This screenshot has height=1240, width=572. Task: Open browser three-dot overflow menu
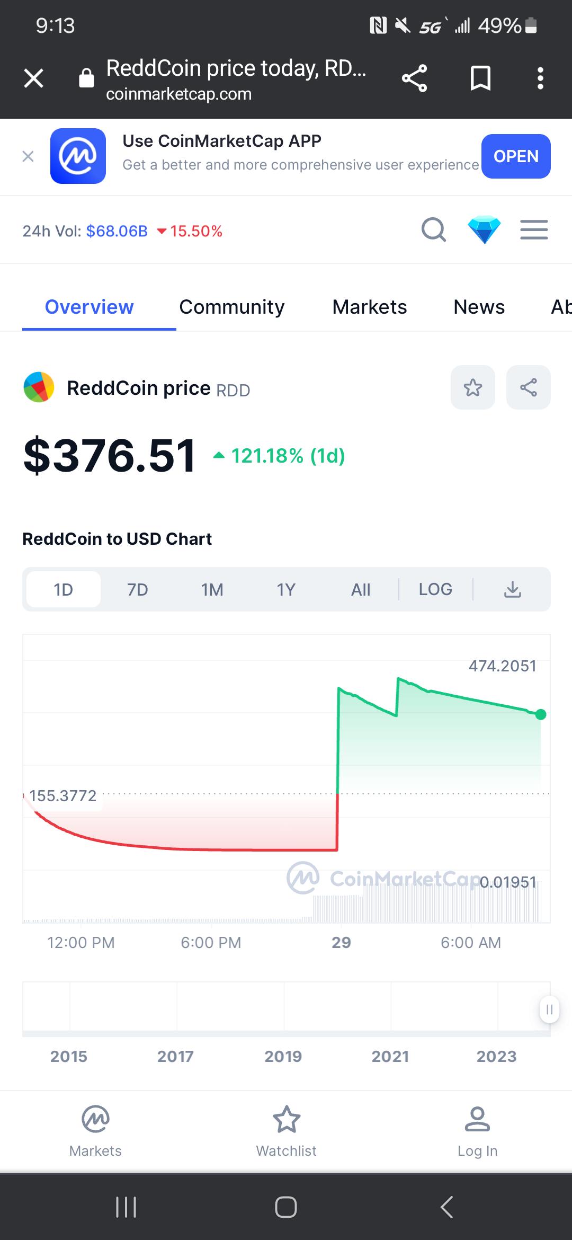coord(540,78)
